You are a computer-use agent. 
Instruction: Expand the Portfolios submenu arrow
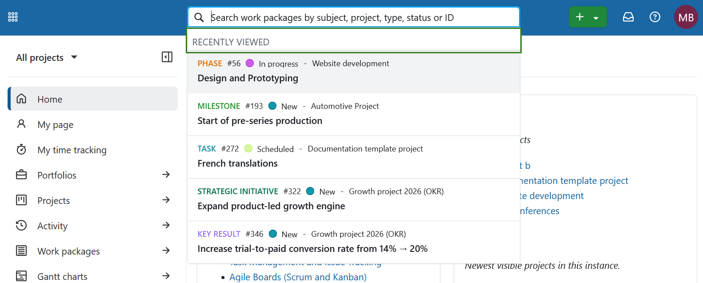(166, 175)
